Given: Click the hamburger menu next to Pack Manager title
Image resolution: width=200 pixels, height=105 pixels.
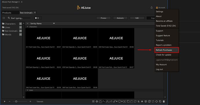Looking at the screenshot, I should coord(22,2).
